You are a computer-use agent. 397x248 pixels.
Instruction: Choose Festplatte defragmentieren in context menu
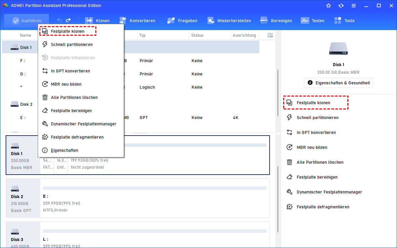(81, 137)
